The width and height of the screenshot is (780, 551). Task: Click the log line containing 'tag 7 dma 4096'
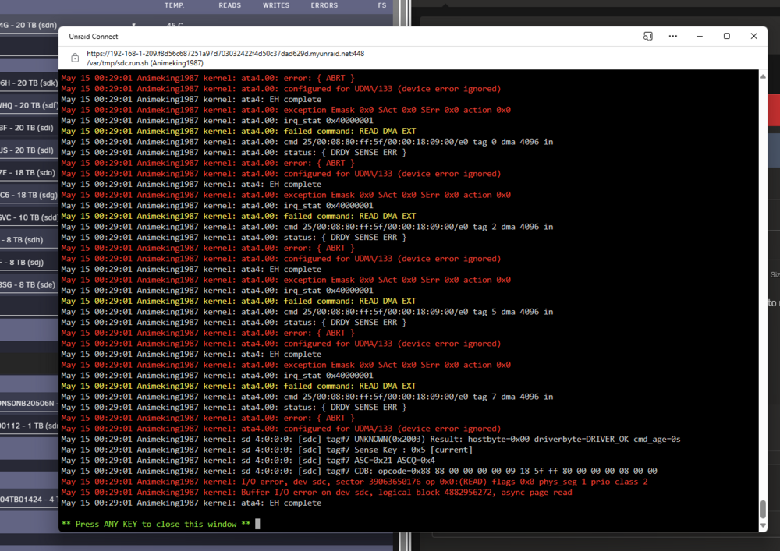307,397
